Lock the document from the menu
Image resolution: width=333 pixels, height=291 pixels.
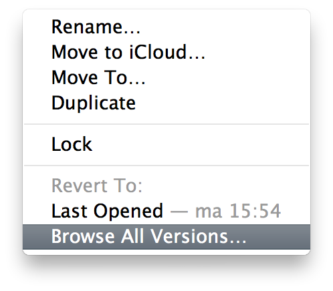coord(166,144)
